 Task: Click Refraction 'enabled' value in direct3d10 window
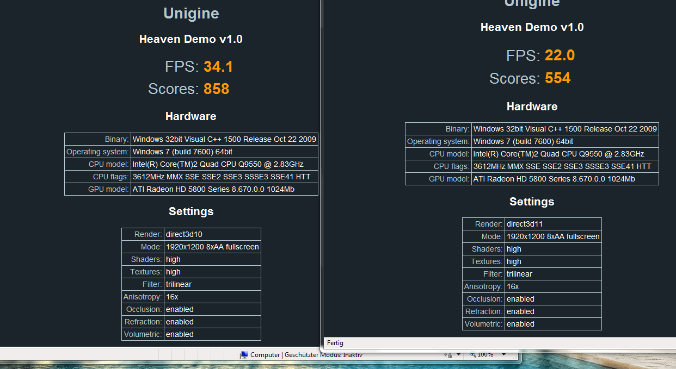click(x=180, y=322)
